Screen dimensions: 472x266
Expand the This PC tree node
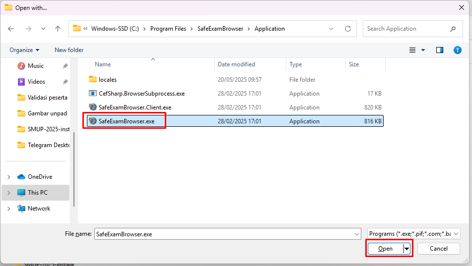click(9, 193)
